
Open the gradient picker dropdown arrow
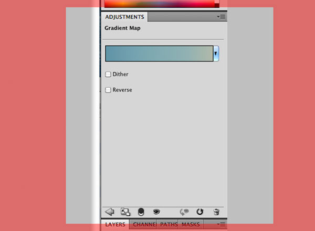[x=216, y=54]
